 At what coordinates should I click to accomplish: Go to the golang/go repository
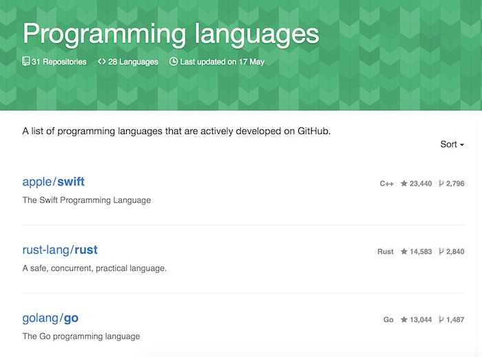pyautogui.click(x=50, y=318)
